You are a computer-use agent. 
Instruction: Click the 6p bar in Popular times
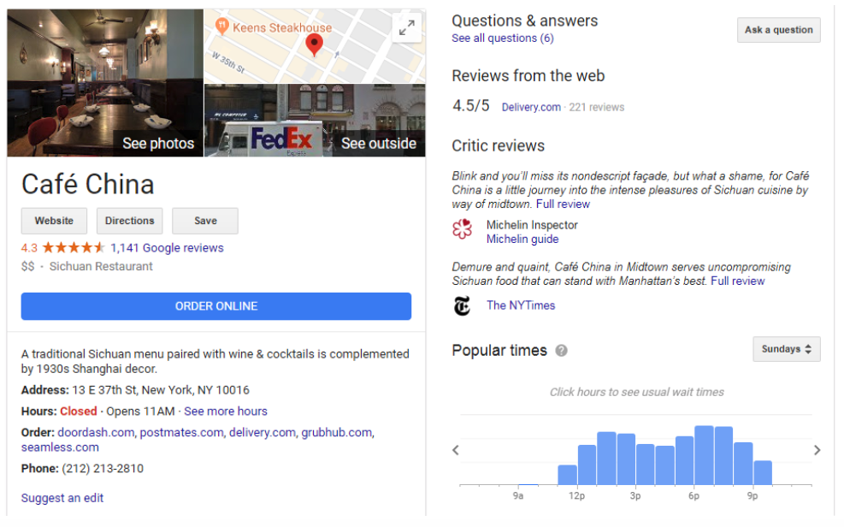[x=704, y=455]
